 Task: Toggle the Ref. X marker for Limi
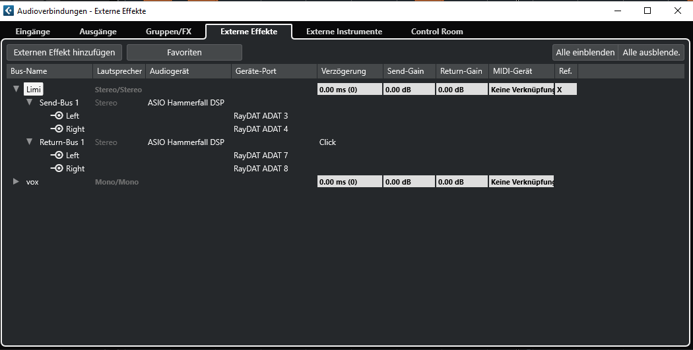566,90
